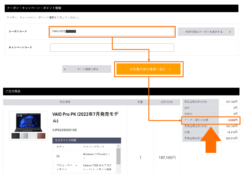Click the customize list scrollbar thumb
This screenshot has width=245, height=180.
[x=119, y=156]
